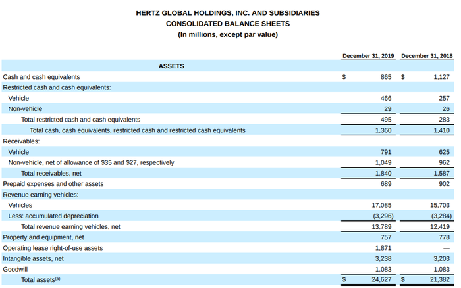Select the 902 prepaid expenses value
461x288 pixels.
coord(445,184)
